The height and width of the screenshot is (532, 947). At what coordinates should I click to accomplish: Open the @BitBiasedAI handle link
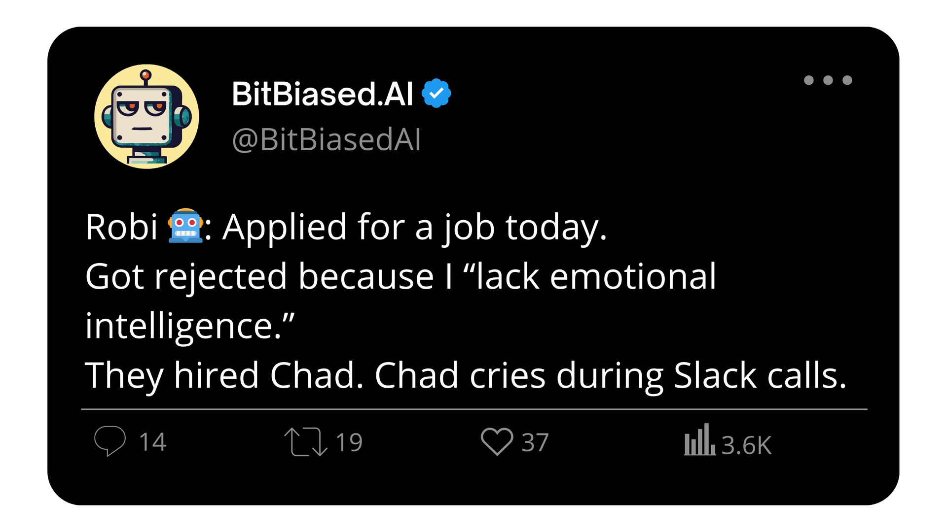tap(326, 140)
